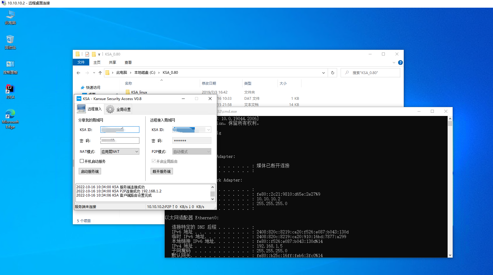This screenshot has width=493, height=275.
Task: Toggle 开机启动服务 checkbox
Action: click(x=82, y=161)
